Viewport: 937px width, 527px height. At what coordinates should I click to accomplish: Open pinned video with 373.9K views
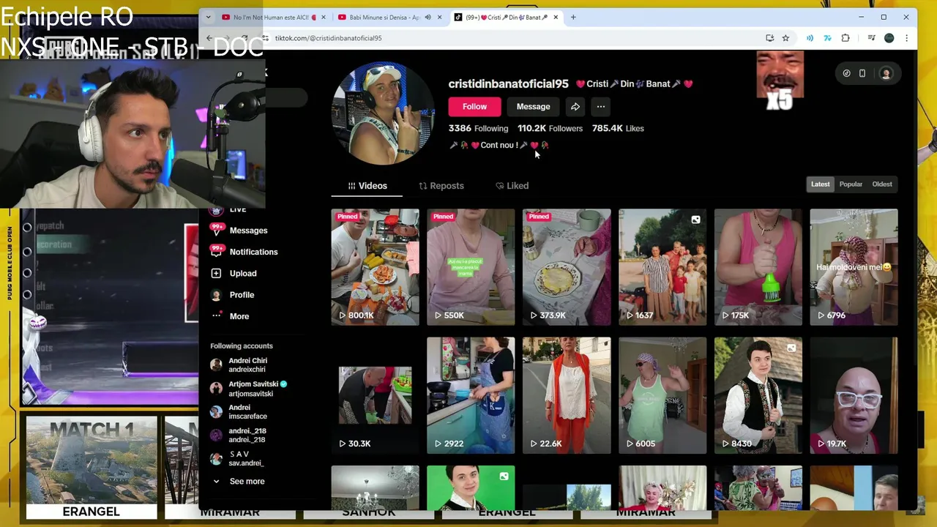pyautogui.click(x=567, y=267)
